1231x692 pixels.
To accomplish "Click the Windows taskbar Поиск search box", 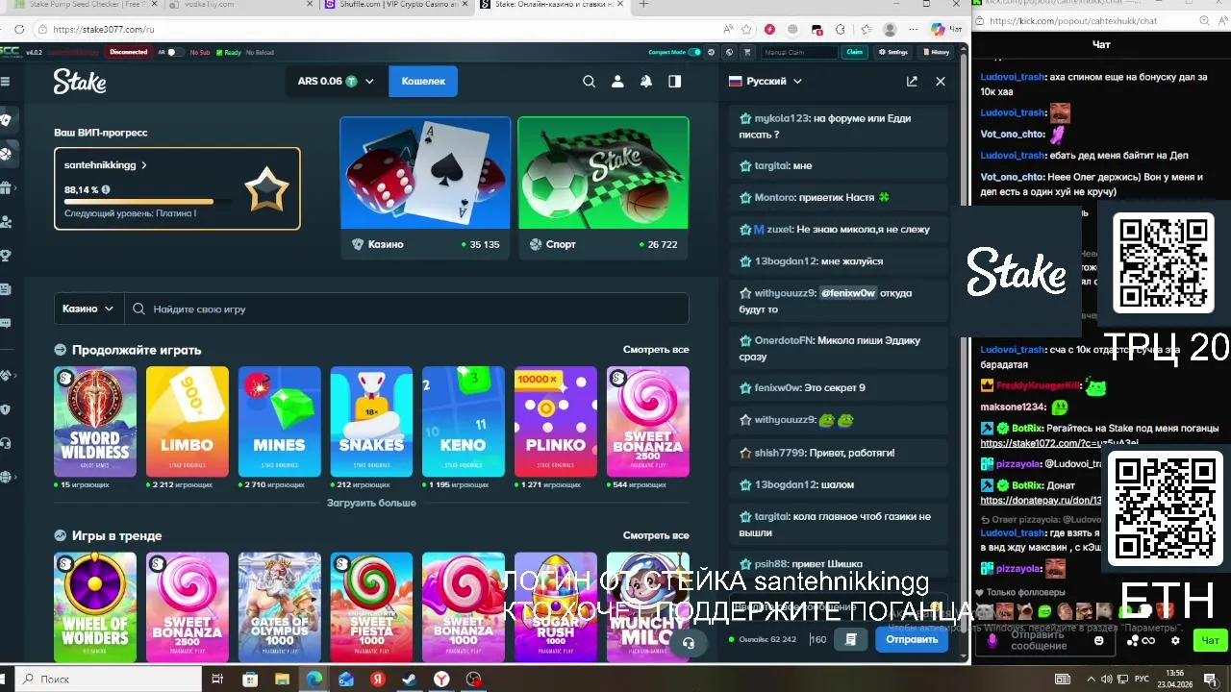I will click(x=106, y=680).
